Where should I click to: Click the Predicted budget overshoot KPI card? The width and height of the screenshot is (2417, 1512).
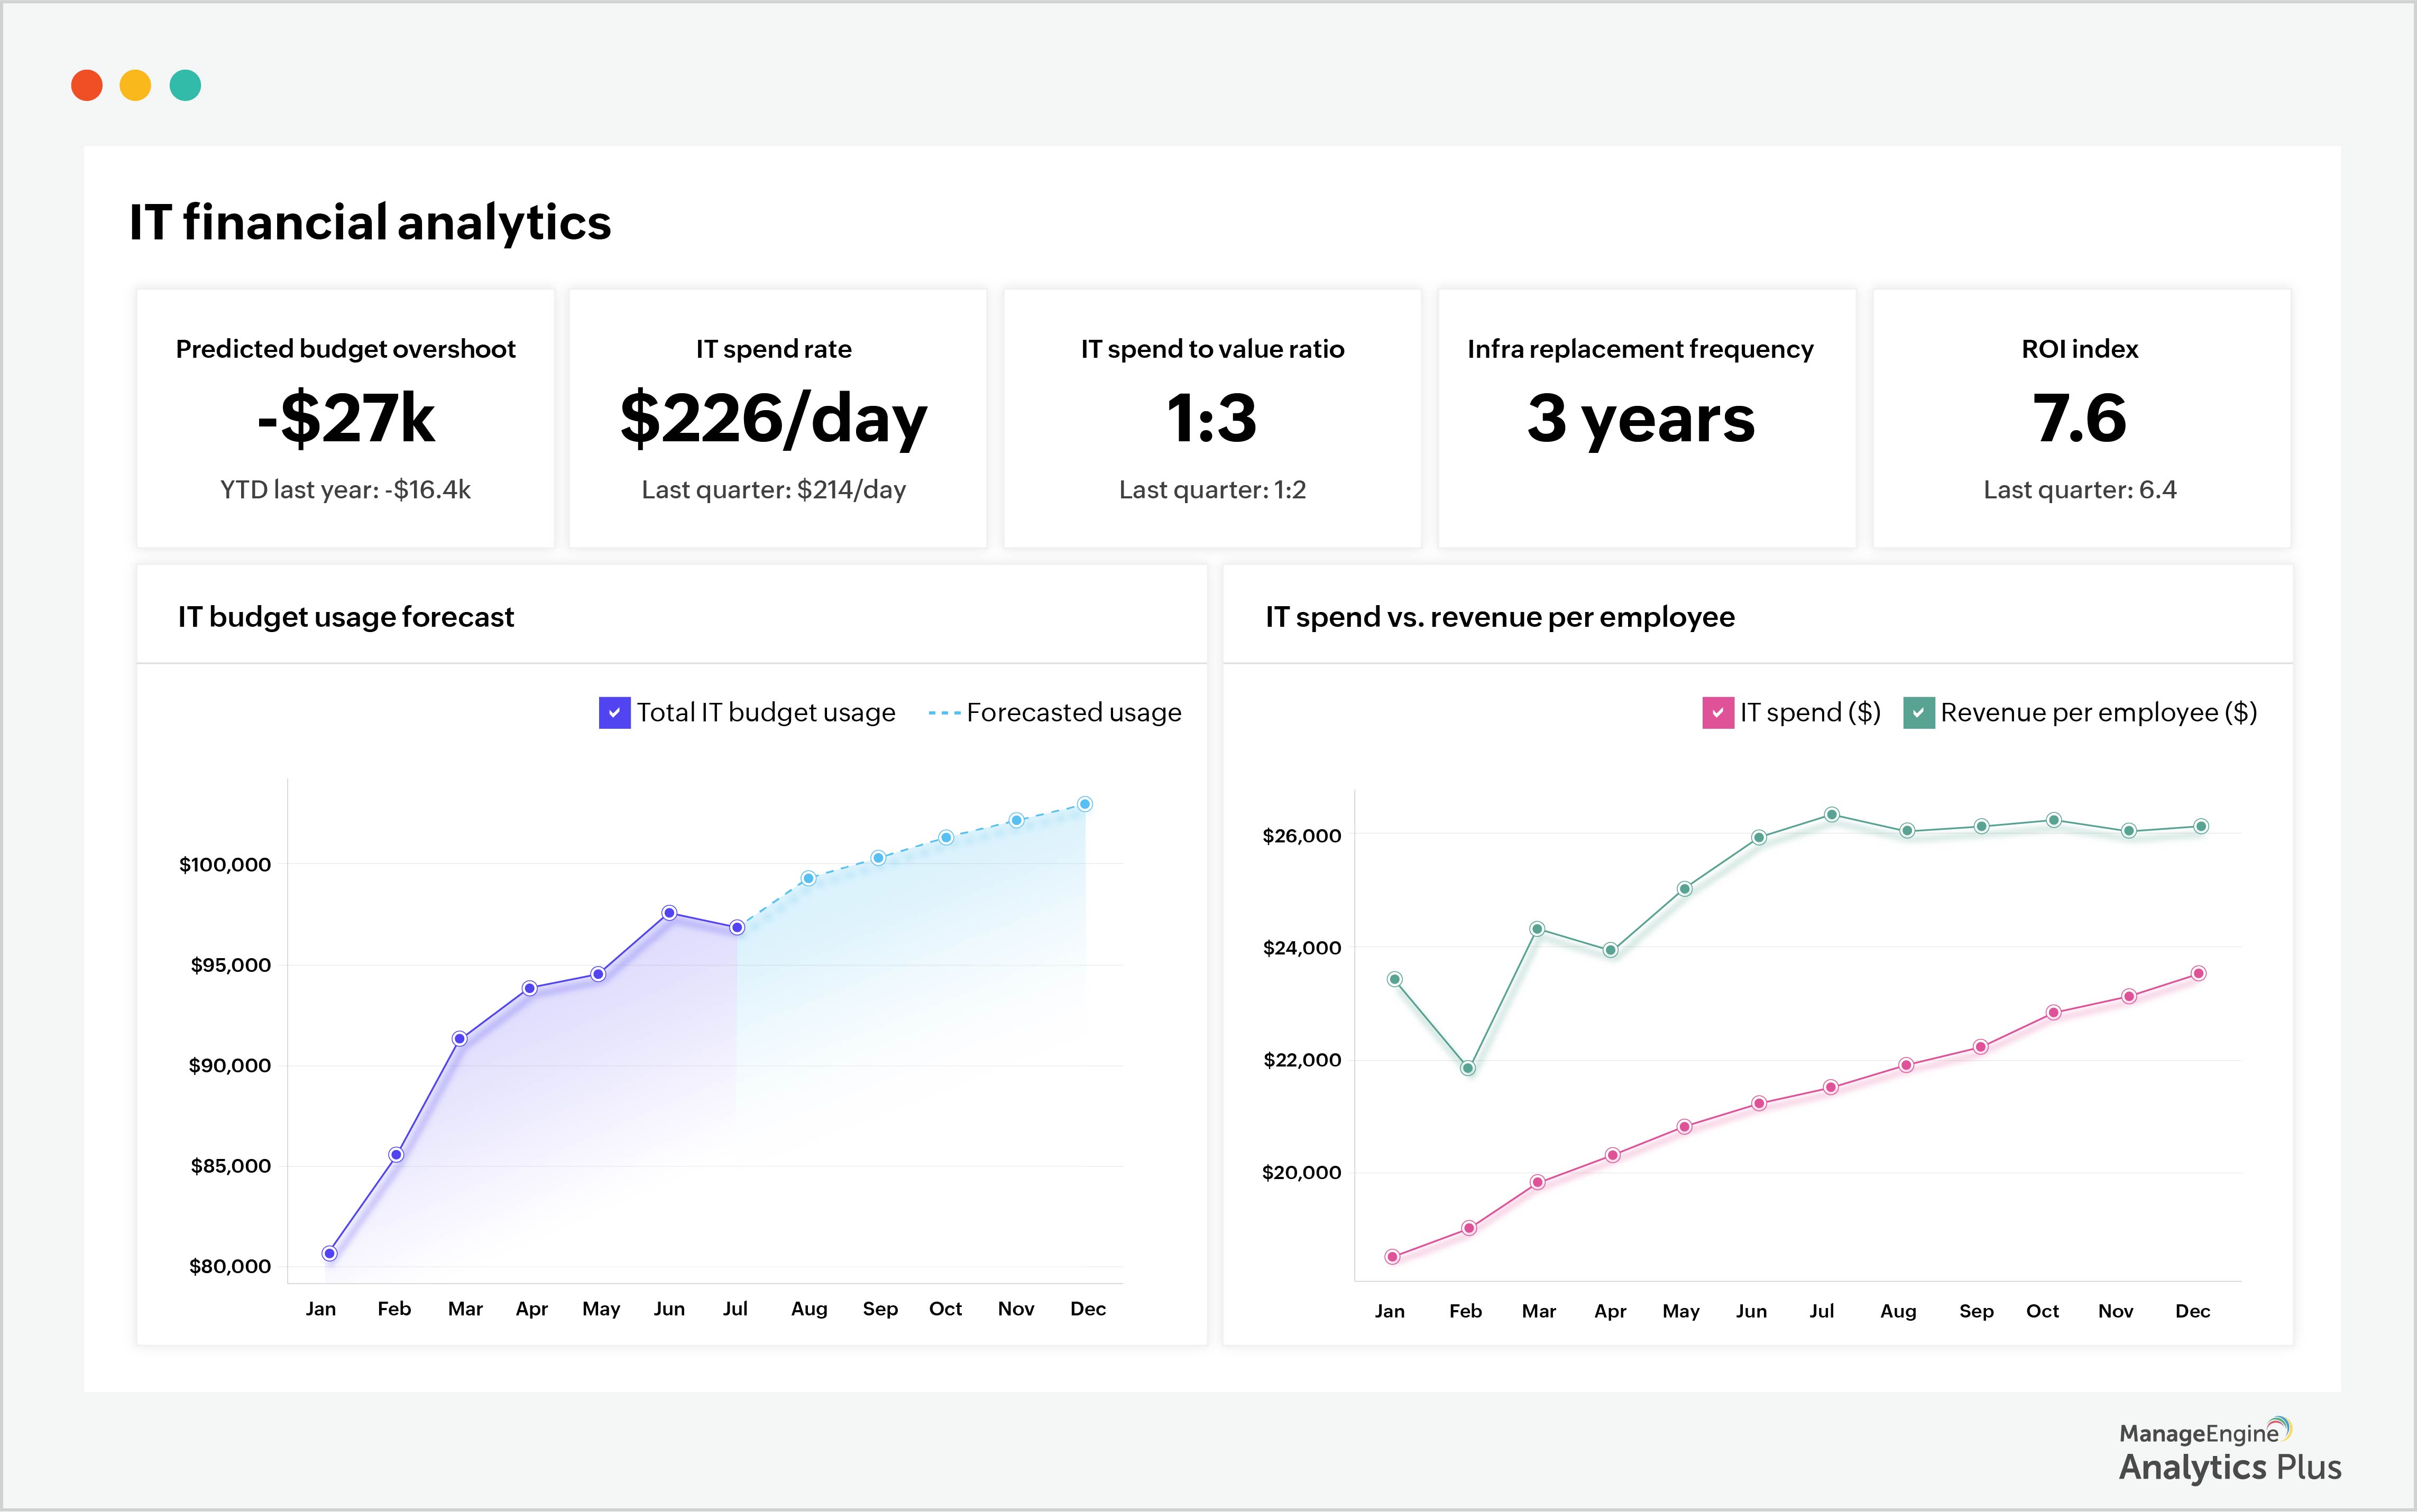pos(345,418)
